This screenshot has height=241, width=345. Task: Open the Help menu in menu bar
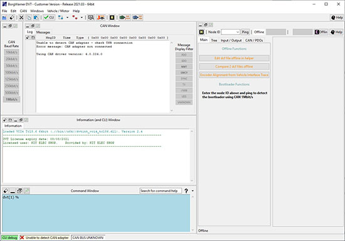coord(76,11)
